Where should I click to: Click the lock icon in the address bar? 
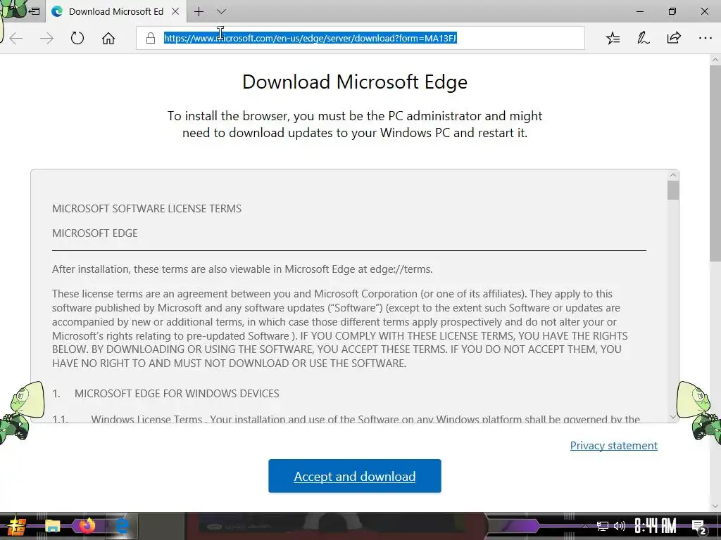click(151, 38)
